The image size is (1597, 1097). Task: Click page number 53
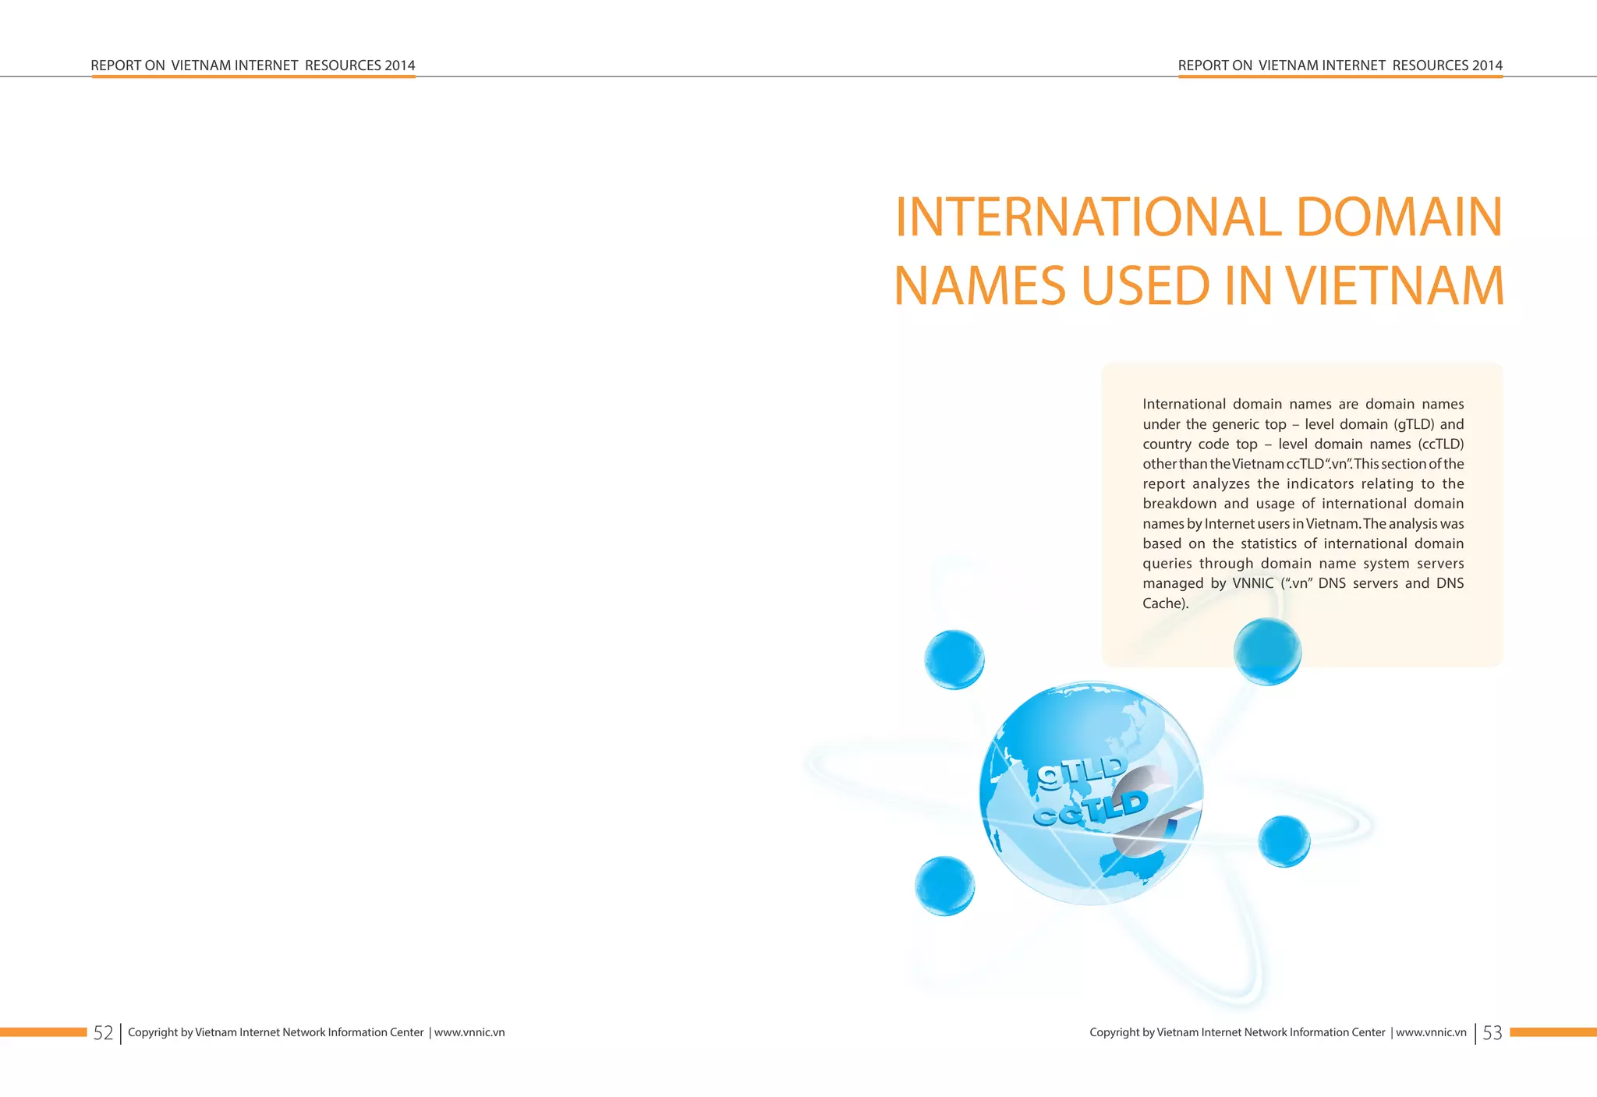click(x=1492, y=1033)
